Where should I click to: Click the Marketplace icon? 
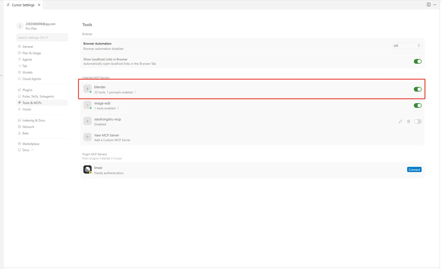tap(19, 144)
